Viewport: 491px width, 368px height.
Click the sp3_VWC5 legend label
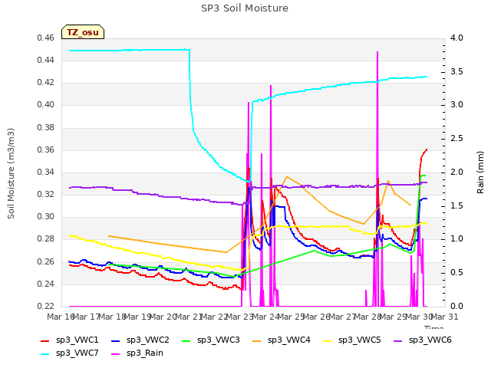click(360, 340)
